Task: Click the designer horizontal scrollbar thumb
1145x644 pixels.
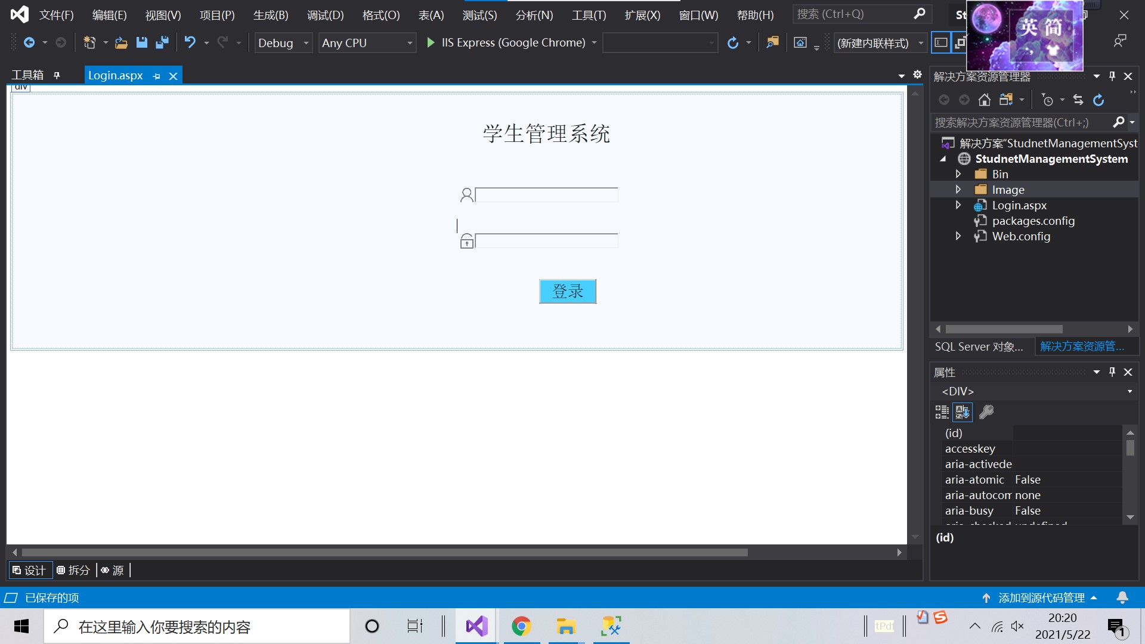Action: (385, 553)
